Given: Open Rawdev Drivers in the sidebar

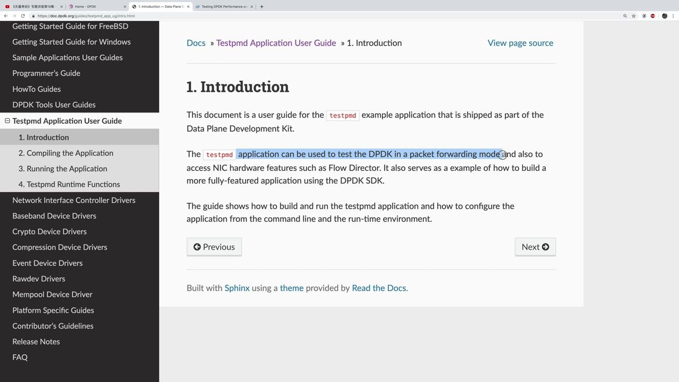Looking at the screenshot, I should [x=39, y=279].
